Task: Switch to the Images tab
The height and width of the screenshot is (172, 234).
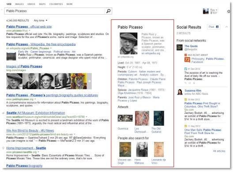Action: click(x=19, y=4)
